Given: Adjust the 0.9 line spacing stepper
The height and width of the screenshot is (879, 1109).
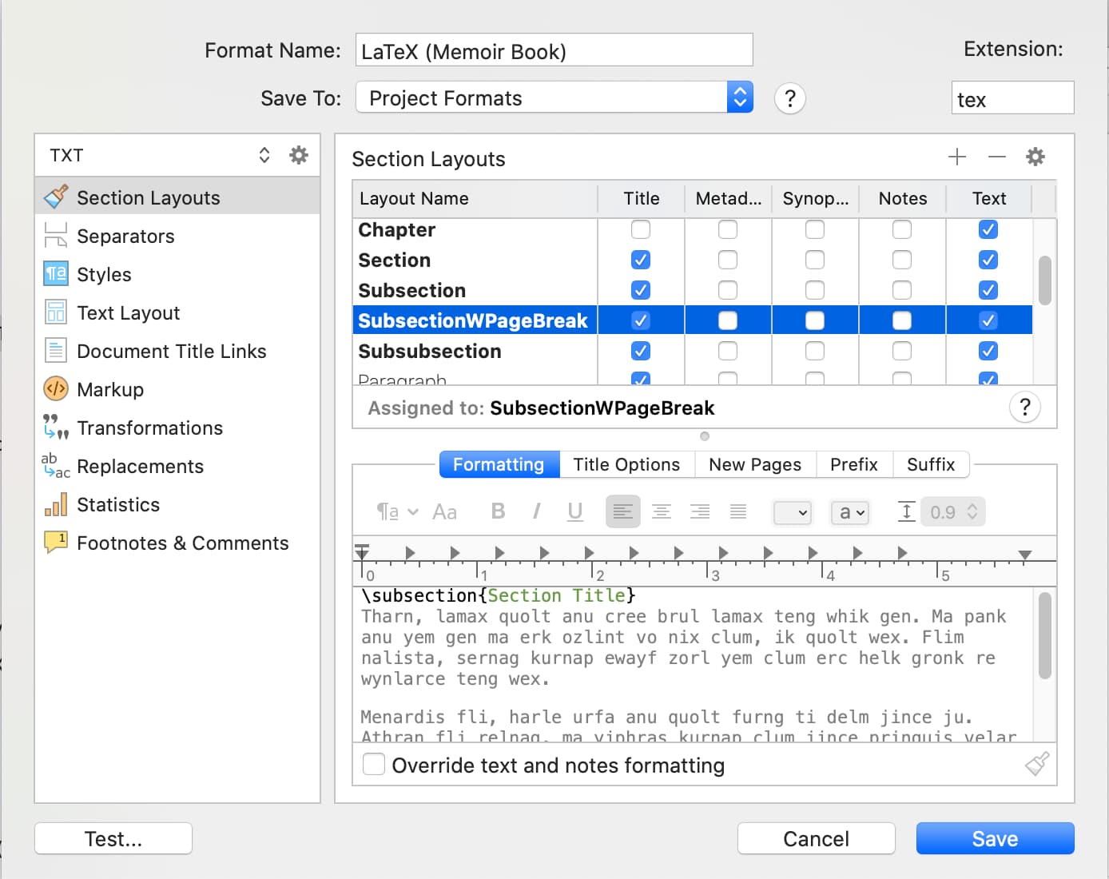Looking at the screenshot, I should (972, 511).
